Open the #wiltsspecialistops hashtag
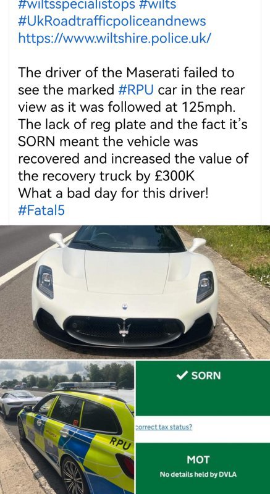The image size is (270, 494). 77,4
